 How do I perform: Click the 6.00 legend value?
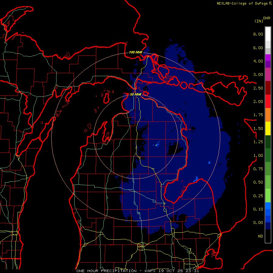click(258, 48)
